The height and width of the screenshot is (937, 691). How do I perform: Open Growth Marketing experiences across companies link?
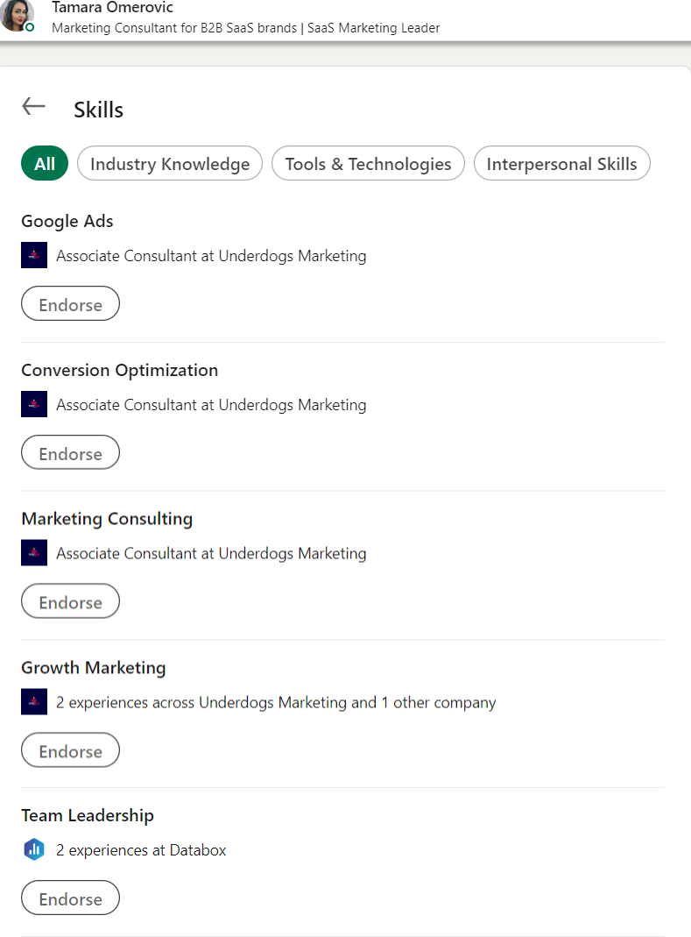coord(276,702)
